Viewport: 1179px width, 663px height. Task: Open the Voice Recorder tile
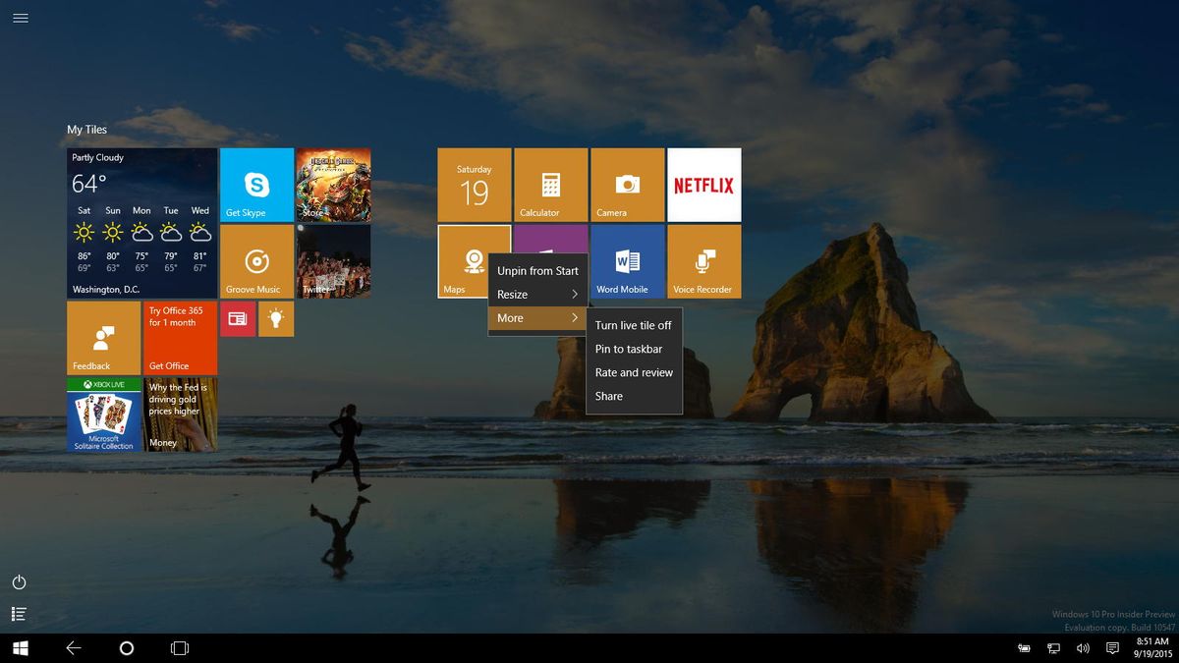click(x=704, y=260)
